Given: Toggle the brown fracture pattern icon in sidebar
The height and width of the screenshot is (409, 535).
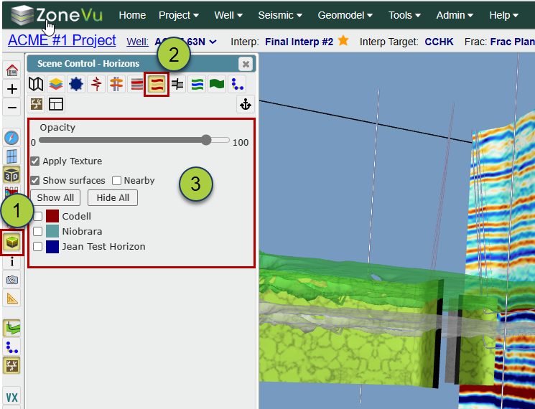Looking at the screenshot, I should click(12, 365).
